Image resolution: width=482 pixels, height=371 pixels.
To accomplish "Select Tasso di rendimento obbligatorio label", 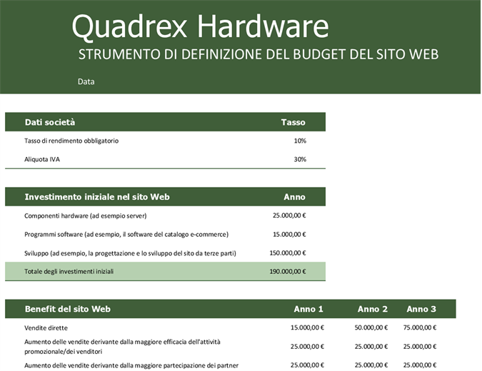I will pyautogui.click(x=71, y=141).
